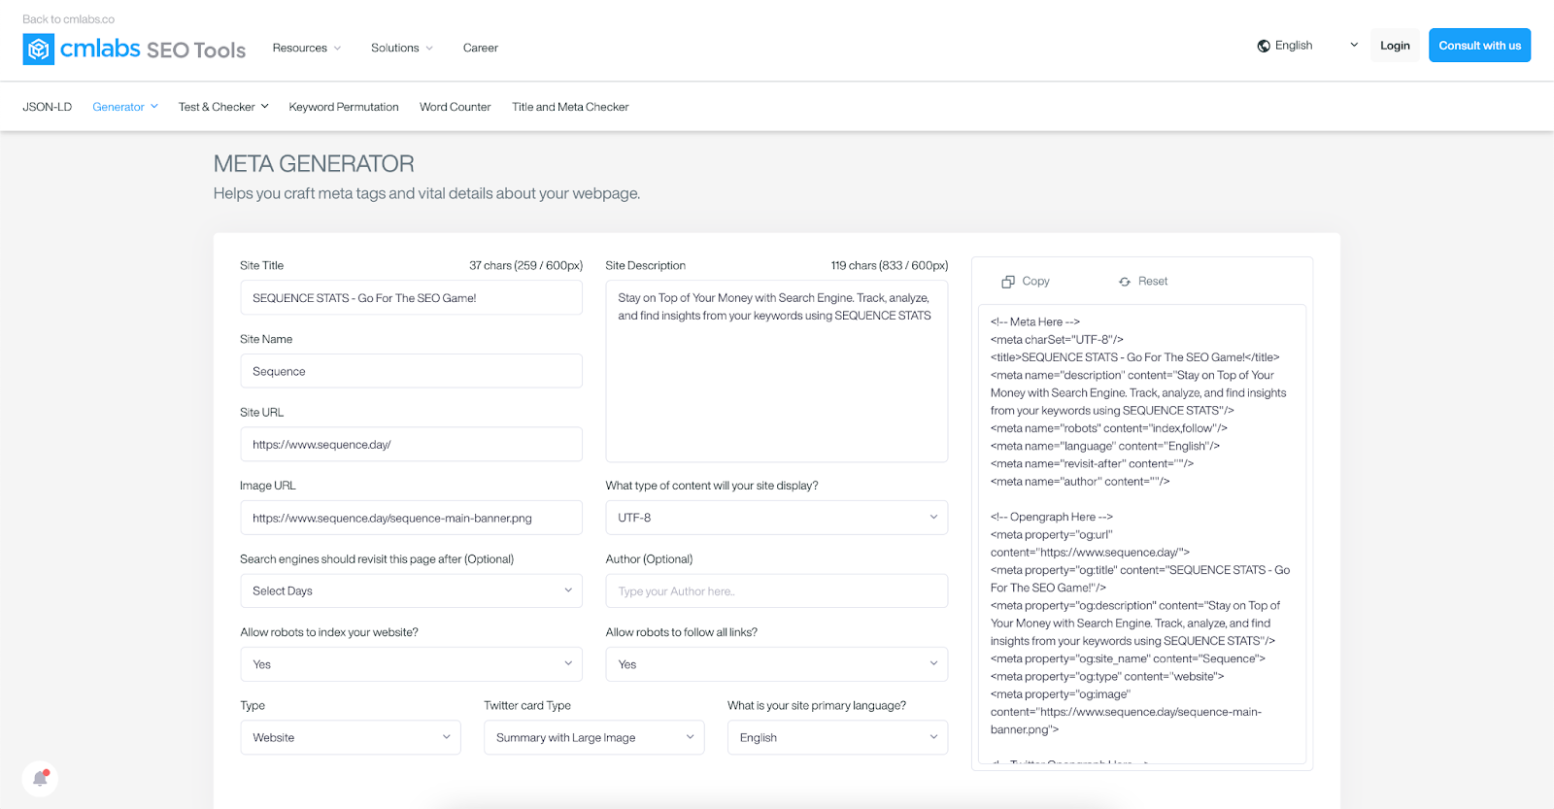Screen dimensions: 1554x809
Task: Click the og:type website code line
Action: 1107,677
